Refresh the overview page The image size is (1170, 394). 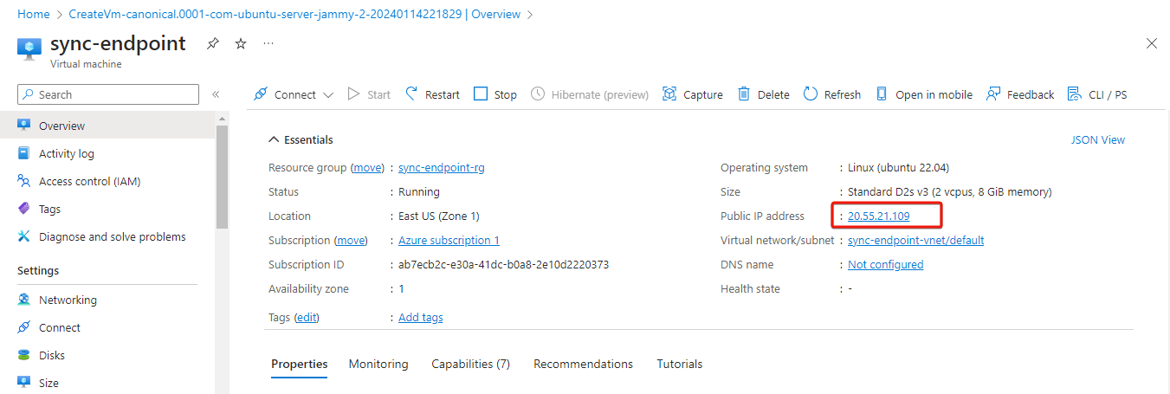pos(832,94)
